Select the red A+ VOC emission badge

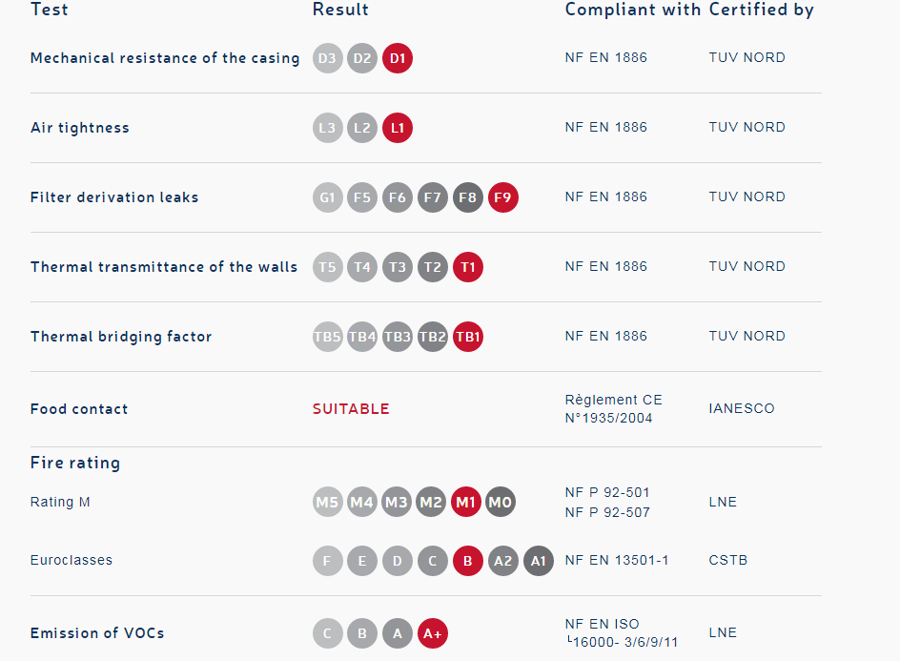tap(432, 633)
